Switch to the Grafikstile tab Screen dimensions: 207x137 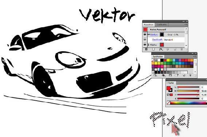pyautogui.click(x=161, y=25)
